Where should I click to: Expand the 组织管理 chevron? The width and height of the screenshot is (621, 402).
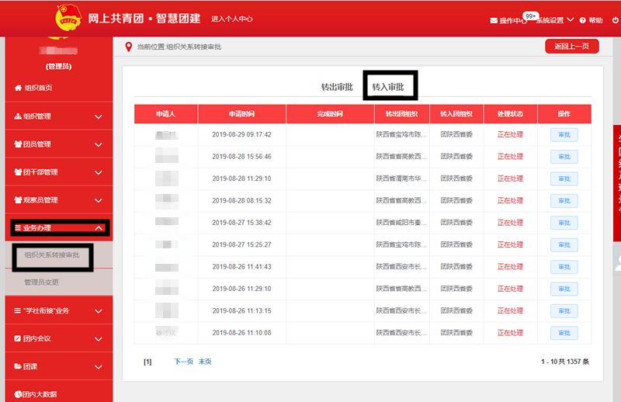(99, 117)
